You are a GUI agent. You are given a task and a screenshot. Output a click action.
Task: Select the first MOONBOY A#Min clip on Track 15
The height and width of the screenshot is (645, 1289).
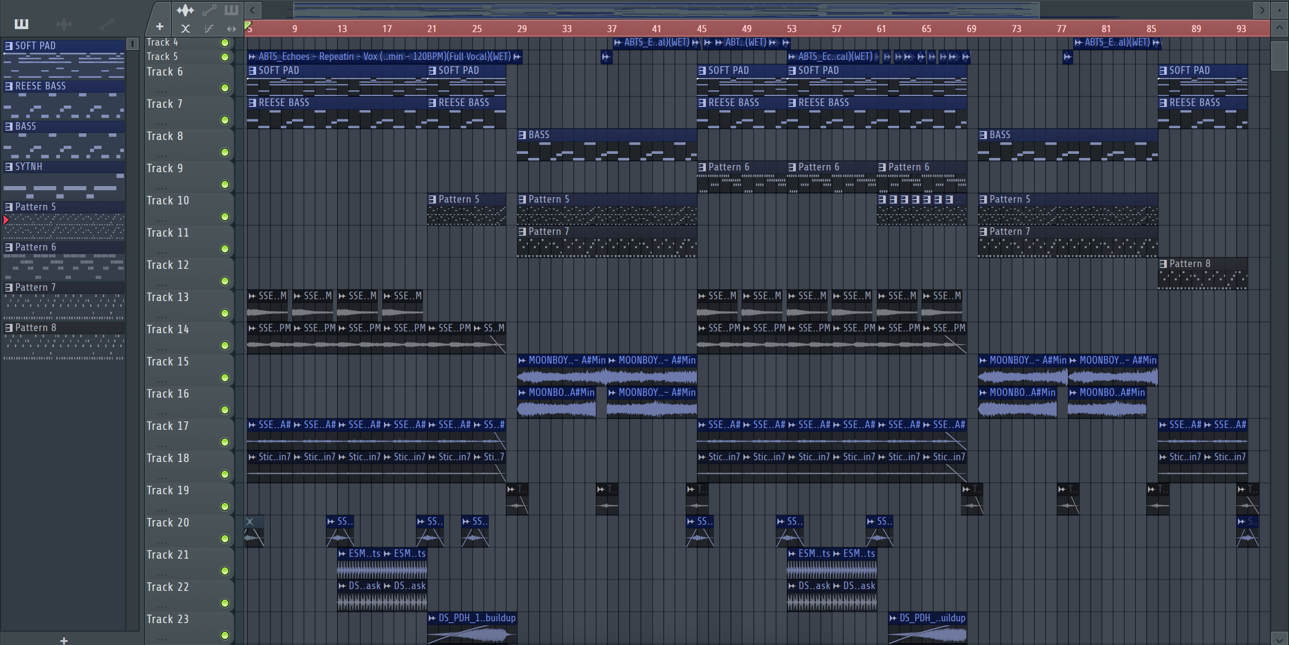coord(562,370)
